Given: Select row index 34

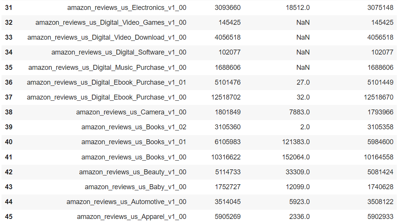Looking at the screenshot, I should point(9,52).
